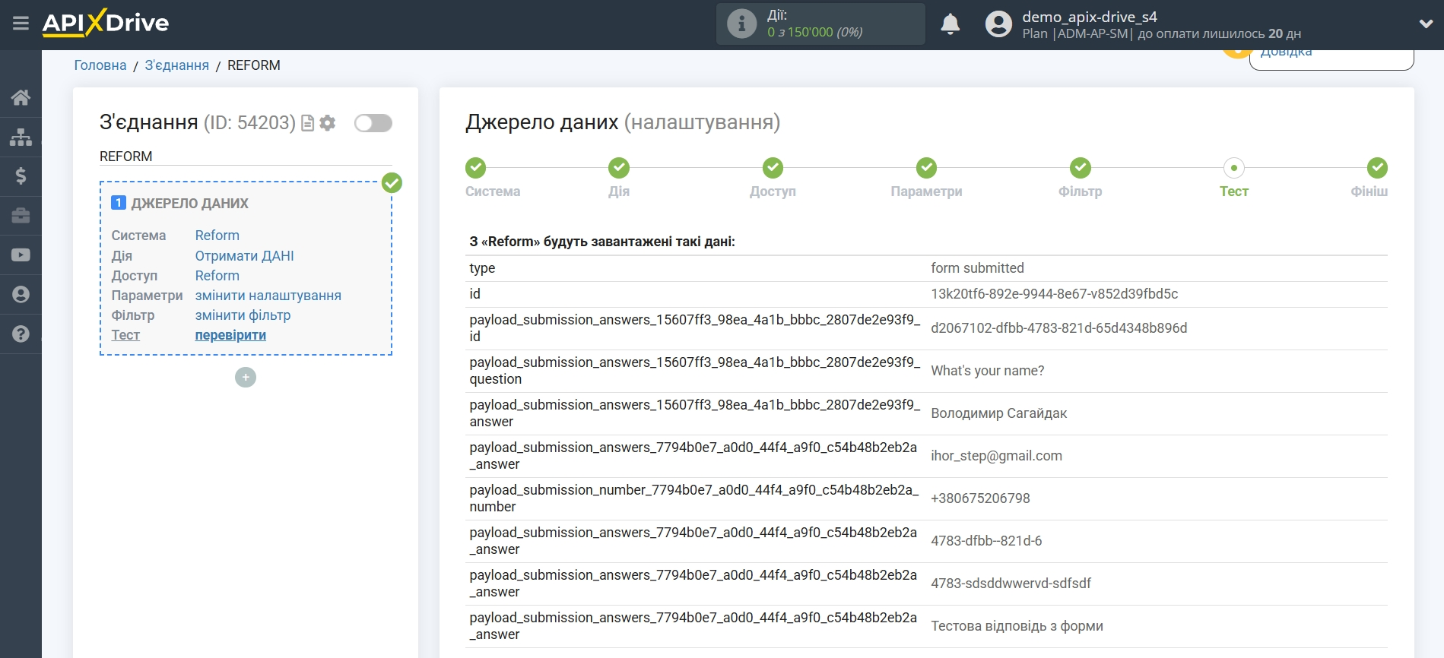Toggle the connection on/off switch
Viewport: 1444px width, 658px height.
tap(373, 123)
